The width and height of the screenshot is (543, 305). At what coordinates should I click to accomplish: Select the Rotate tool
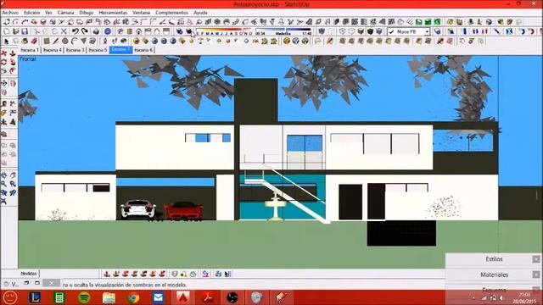click(3, 62)
